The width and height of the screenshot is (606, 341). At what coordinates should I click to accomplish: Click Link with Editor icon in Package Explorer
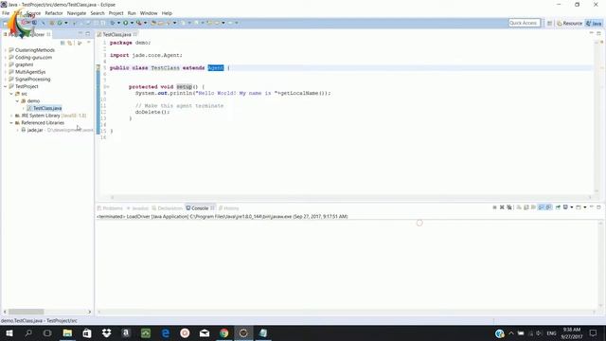point(70,43)
